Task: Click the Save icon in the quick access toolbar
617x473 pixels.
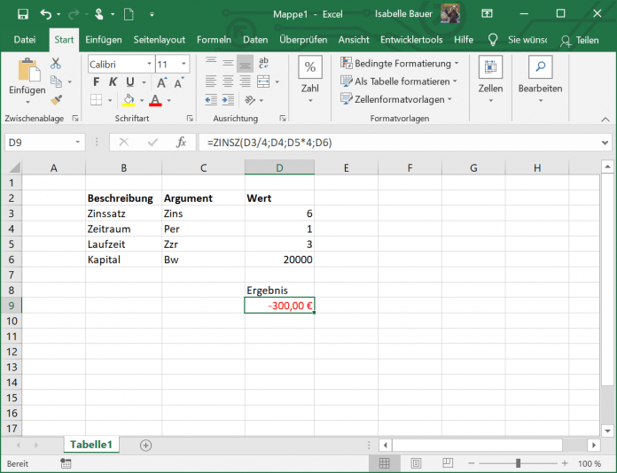Action: [x=23, y=14]
